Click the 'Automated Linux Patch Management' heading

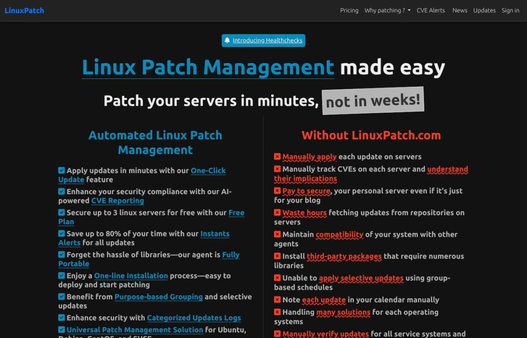[155, 142]
